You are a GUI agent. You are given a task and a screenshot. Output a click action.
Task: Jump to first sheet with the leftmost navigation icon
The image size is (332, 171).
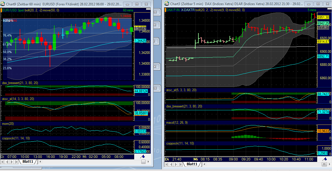(x=3, y=162)
